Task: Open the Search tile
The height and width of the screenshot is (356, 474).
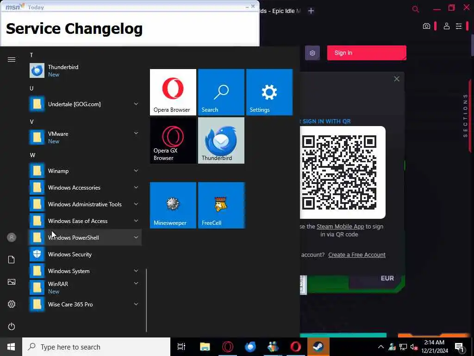Action: [x=221, y=92]
